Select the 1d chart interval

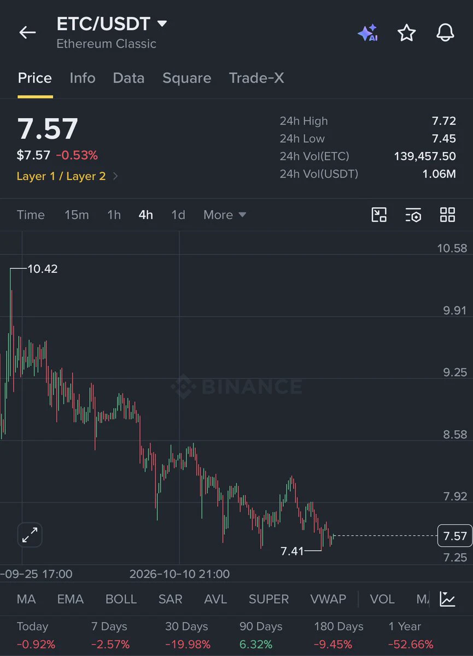coord(178,215)
